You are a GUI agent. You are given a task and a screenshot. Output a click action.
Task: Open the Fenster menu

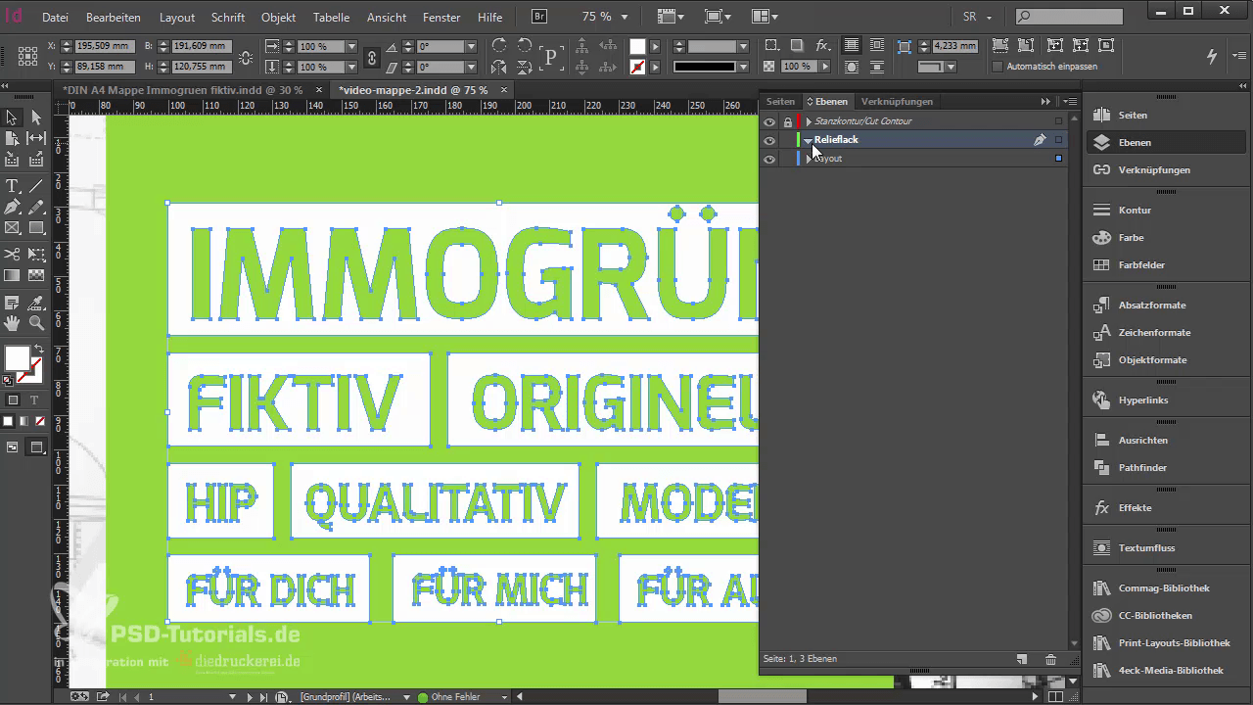coord(441,17)
